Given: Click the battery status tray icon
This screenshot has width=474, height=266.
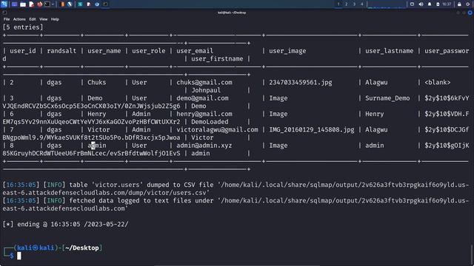Looking at the screenshot, I should [x=438, y=4].
